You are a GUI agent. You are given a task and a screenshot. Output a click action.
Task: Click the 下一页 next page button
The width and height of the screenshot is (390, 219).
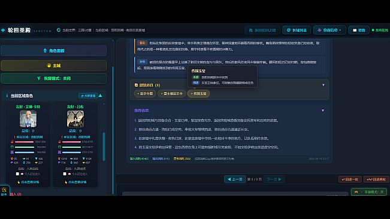click(x=274, y=179)
